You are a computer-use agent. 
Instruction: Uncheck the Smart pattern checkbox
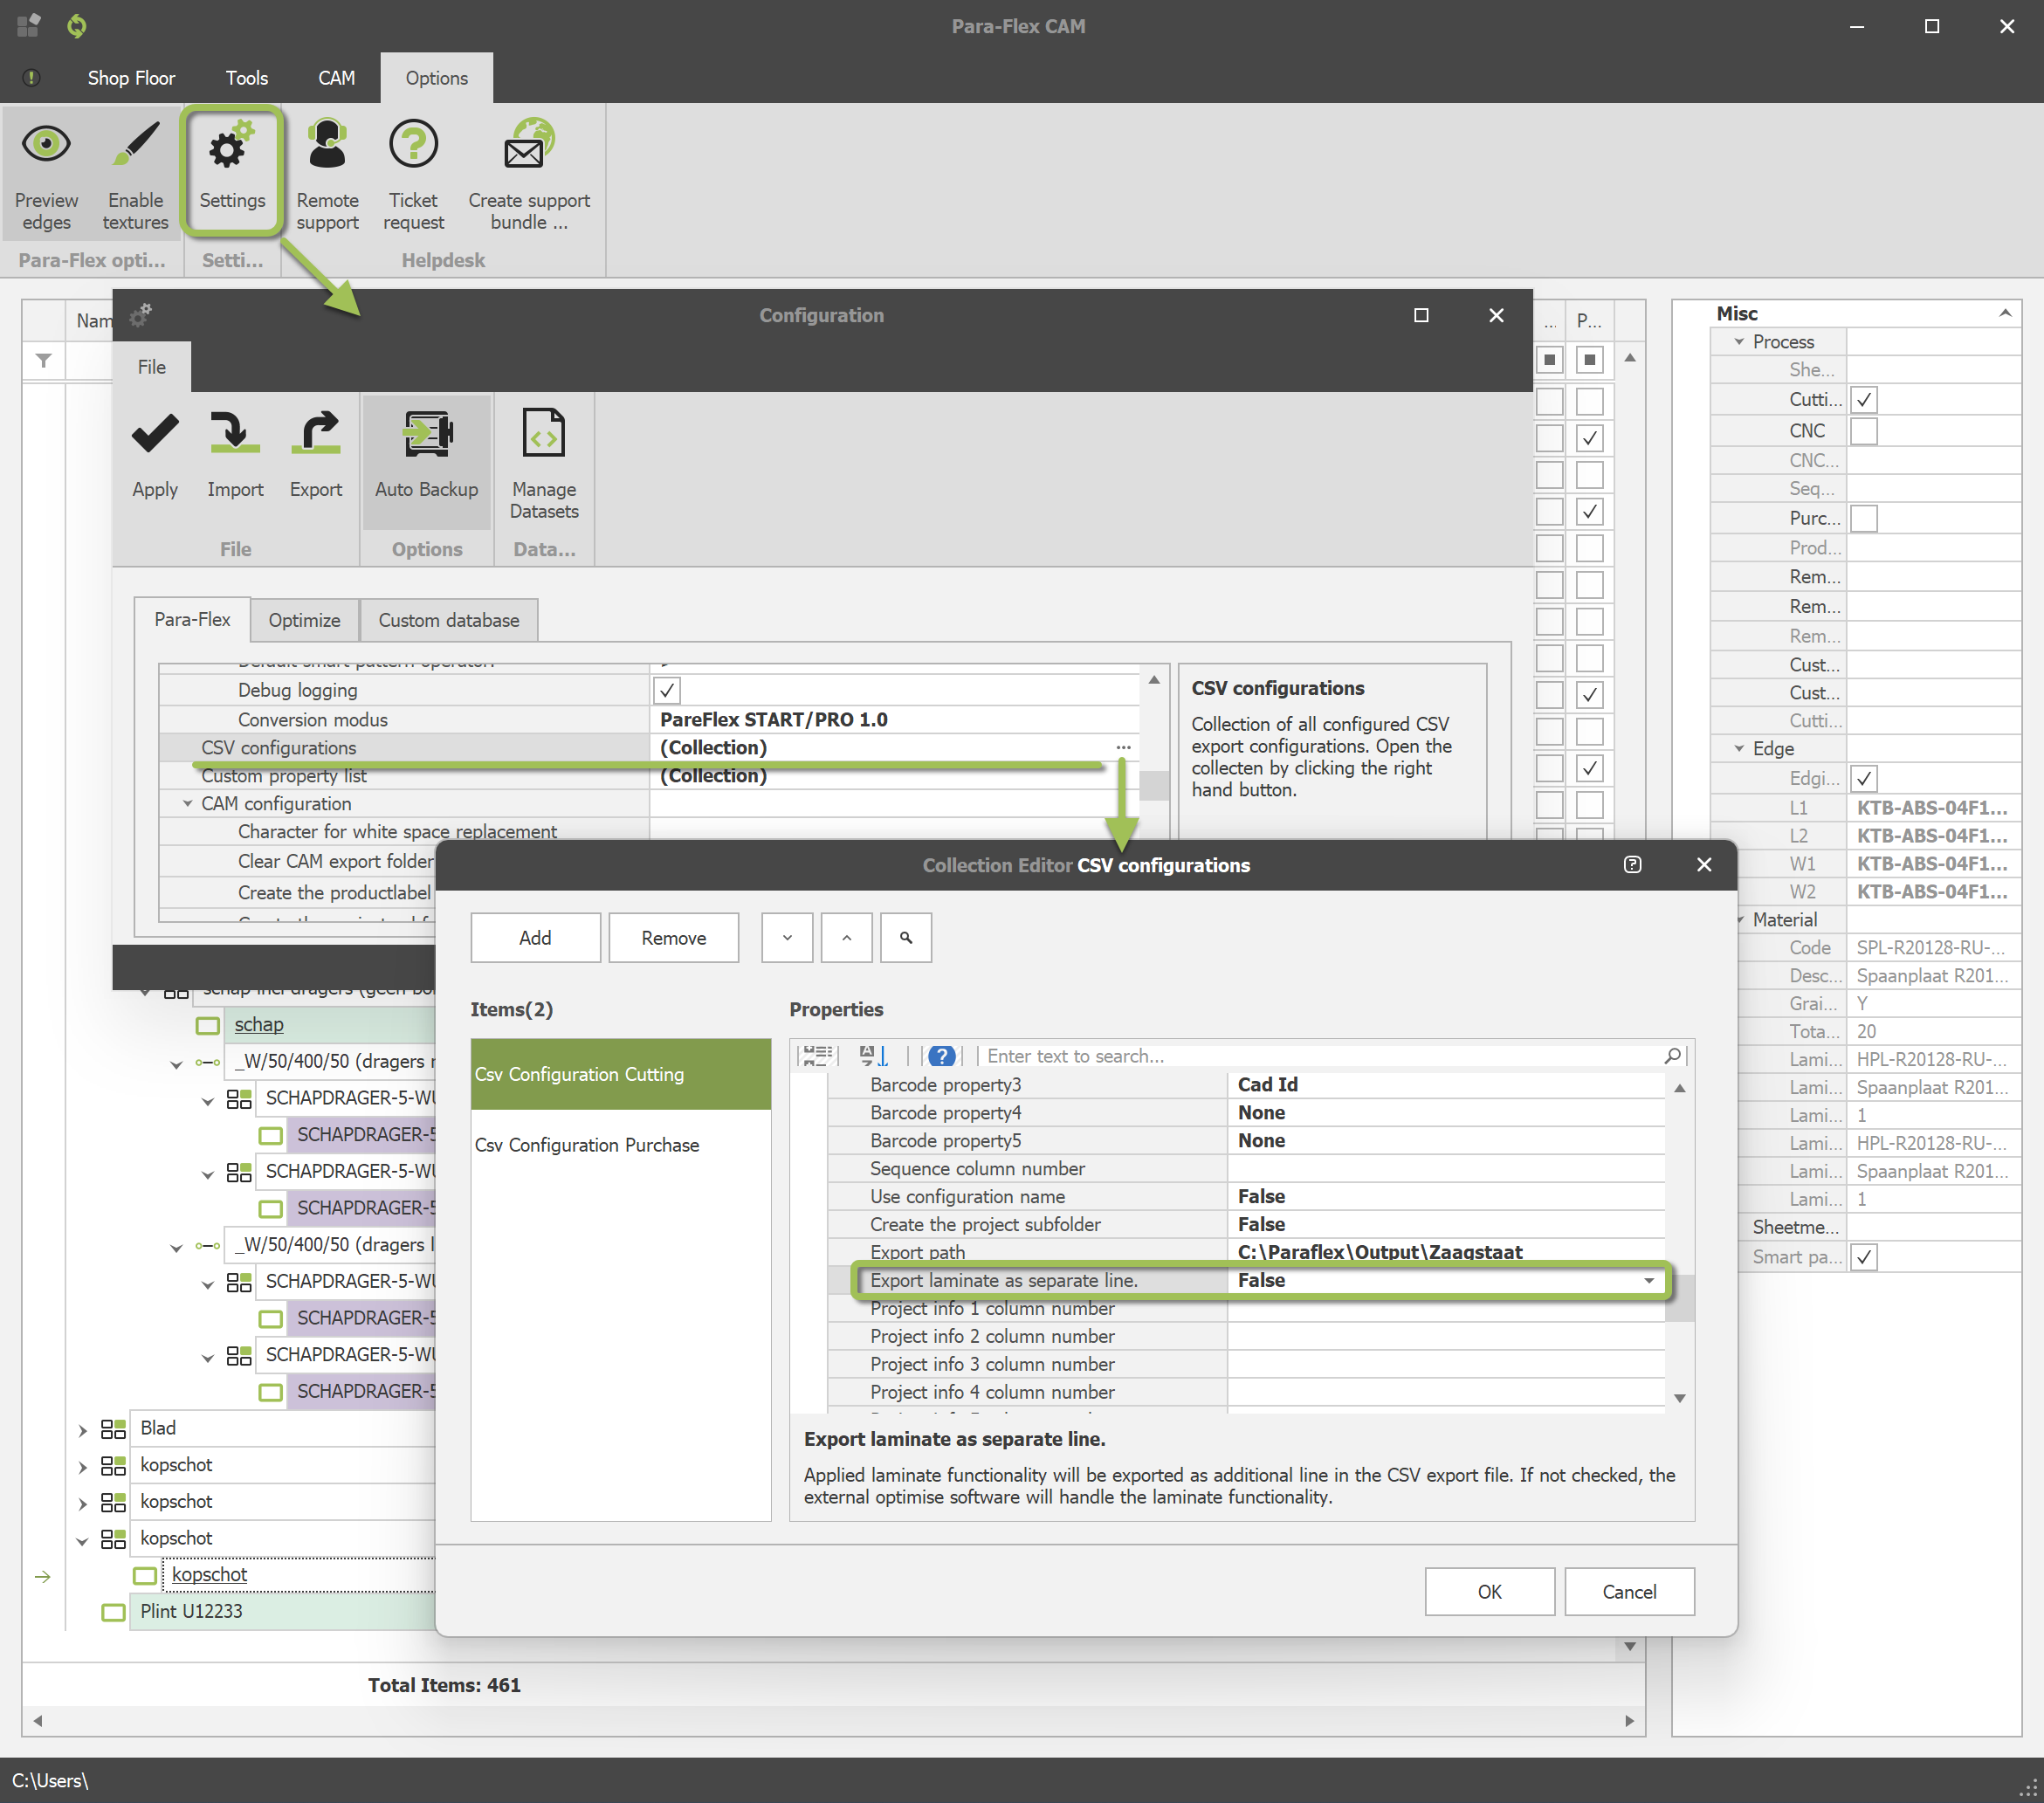click(1863, 1257)
